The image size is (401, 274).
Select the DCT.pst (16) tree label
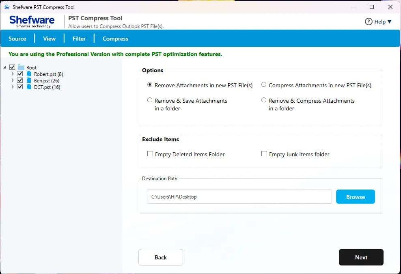pos(47,87)
